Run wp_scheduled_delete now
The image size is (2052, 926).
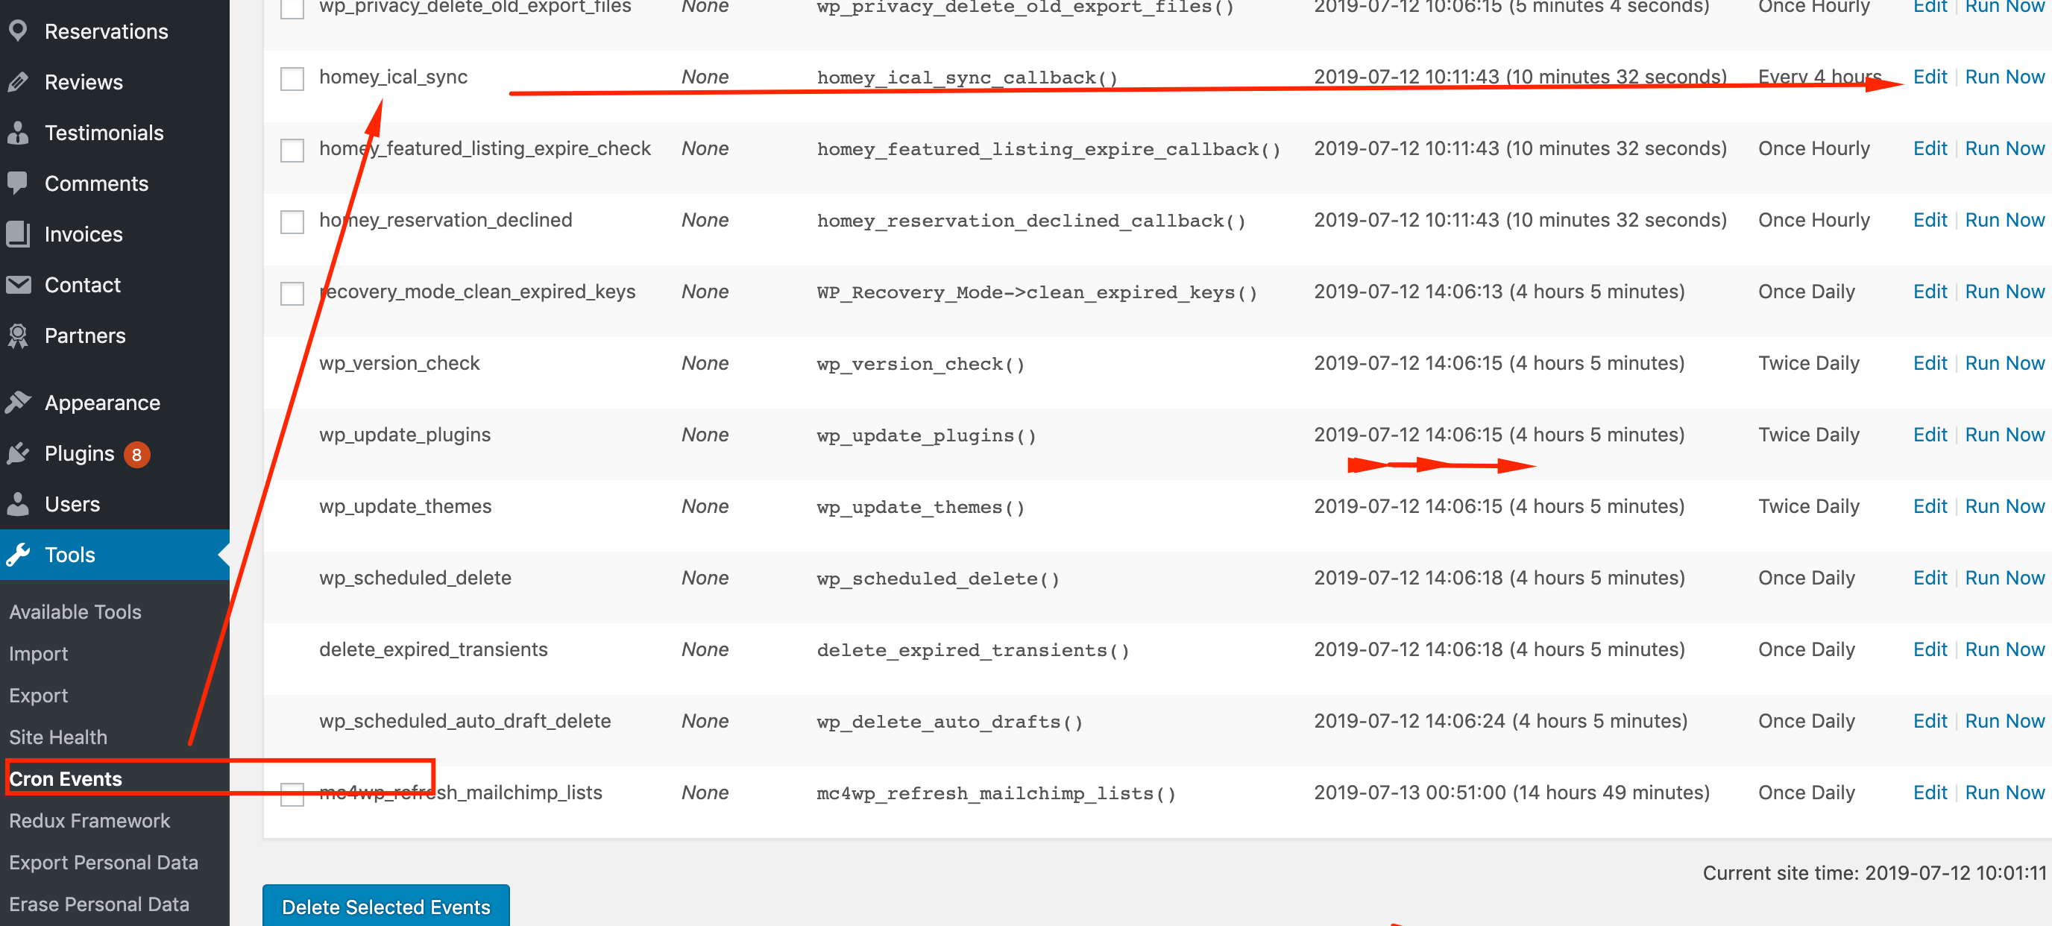2004,578
